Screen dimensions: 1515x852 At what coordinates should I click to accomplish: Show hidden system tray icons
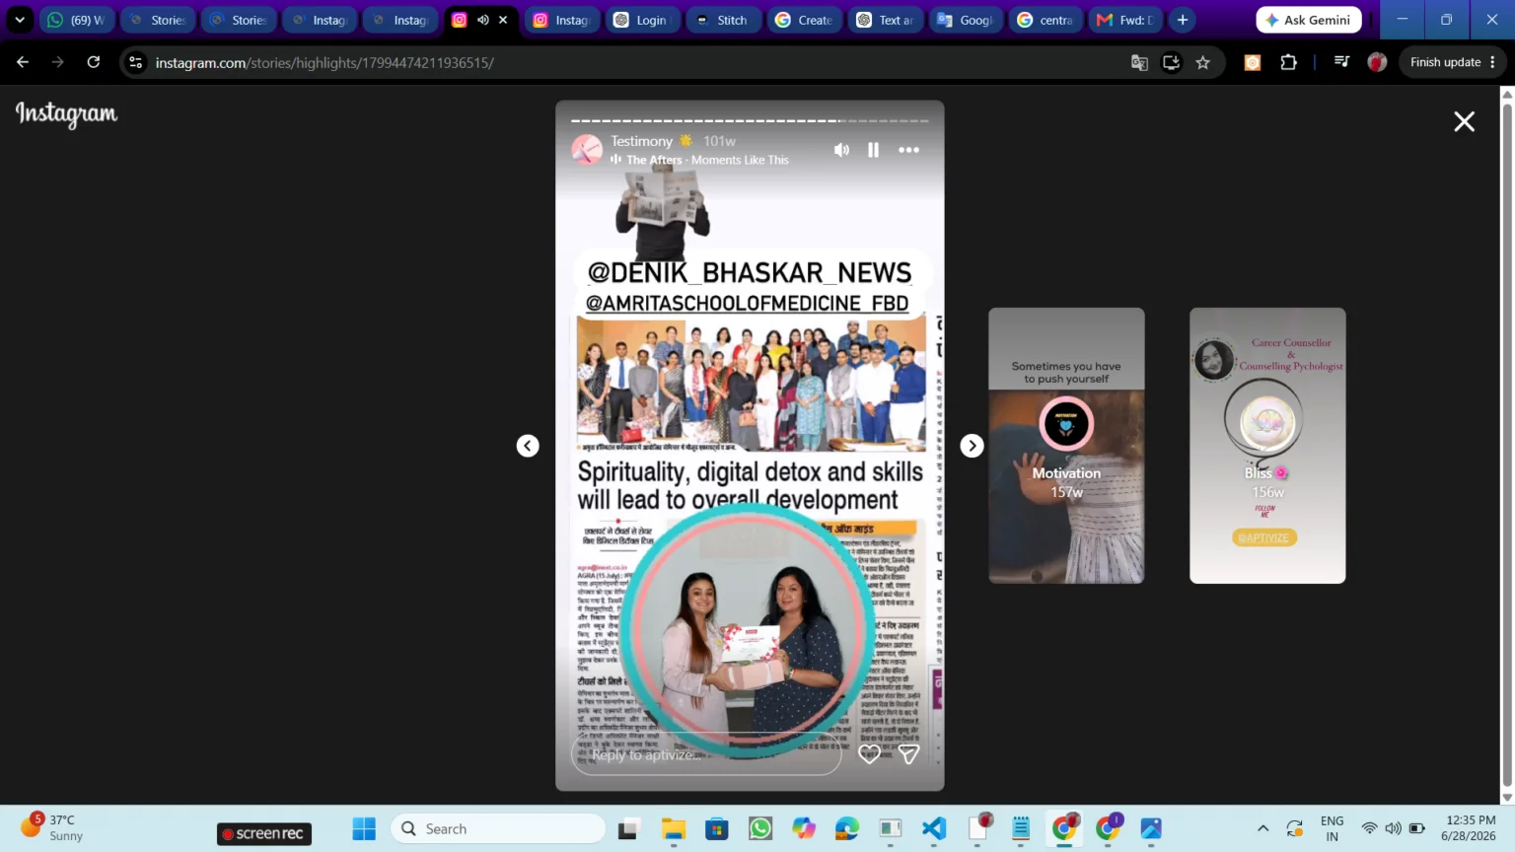click(x=1262, y=828)
